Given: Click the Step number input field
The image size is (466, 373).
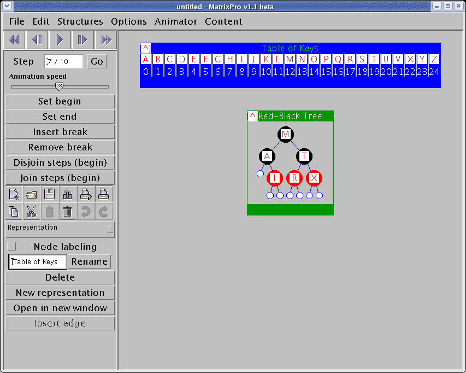Looking at the screenshot, I should [x=63, y=62].
